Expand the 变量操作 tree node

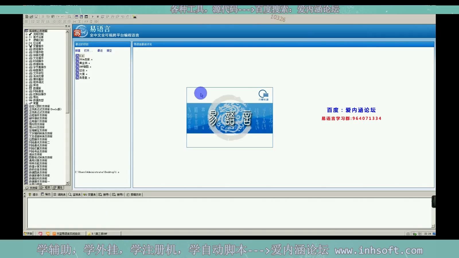(26, 46)
